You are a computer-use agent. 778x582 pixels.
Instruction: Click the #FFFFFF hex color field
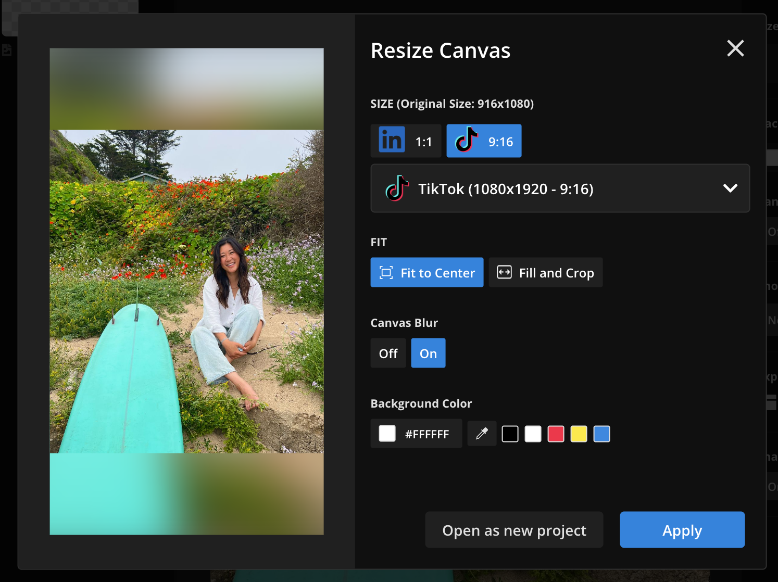426,434
